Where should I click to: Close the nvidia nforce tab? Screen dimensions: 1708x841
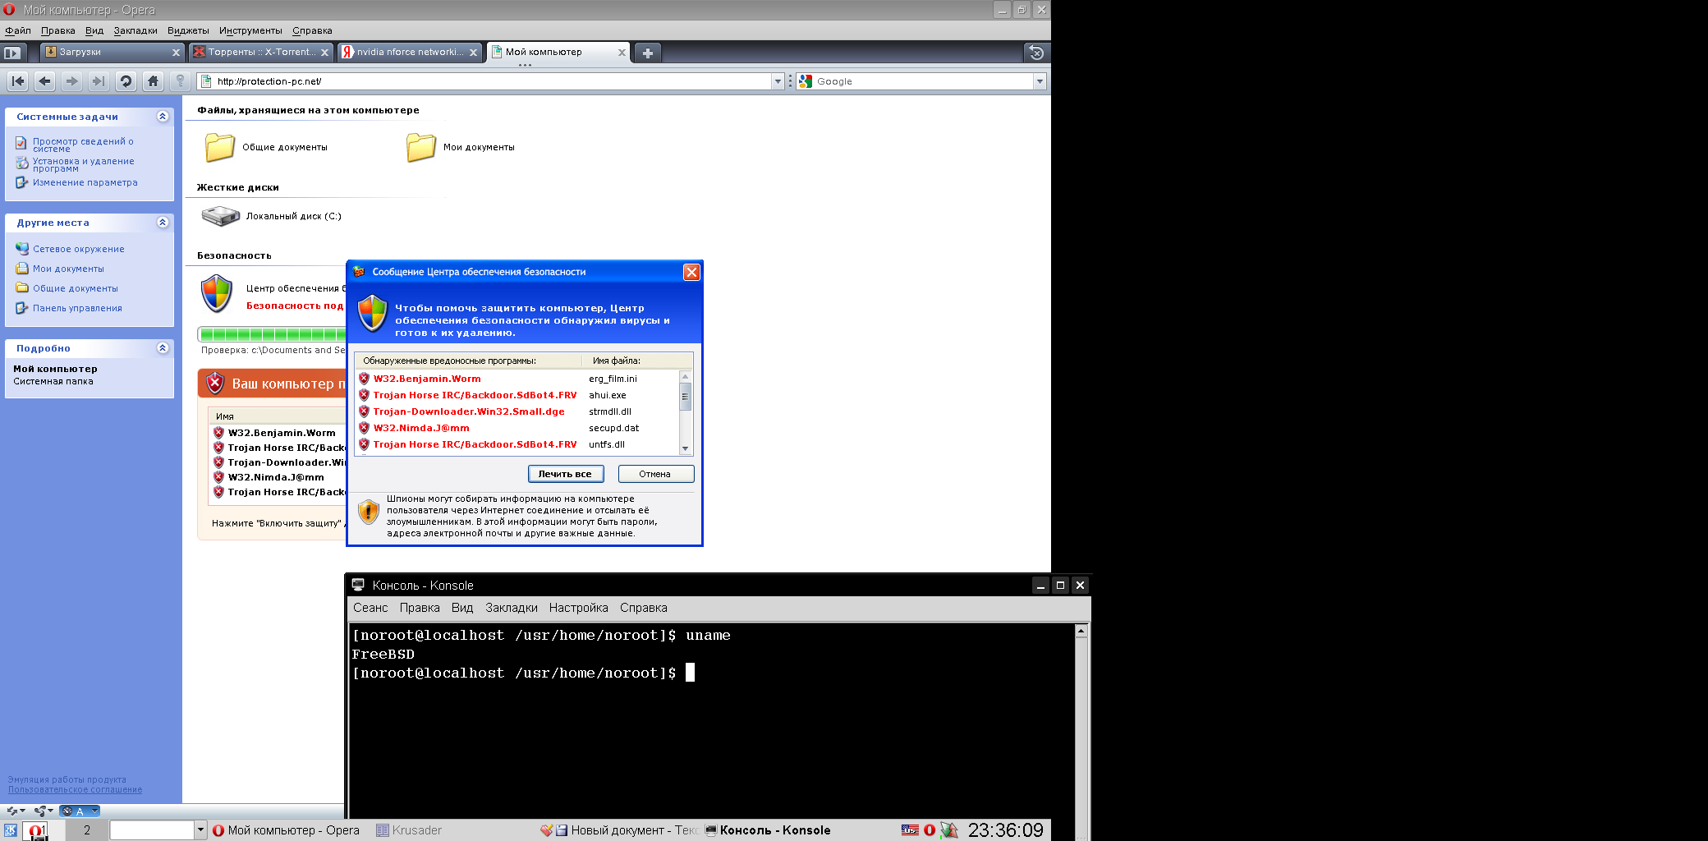[x=473, y=53]
